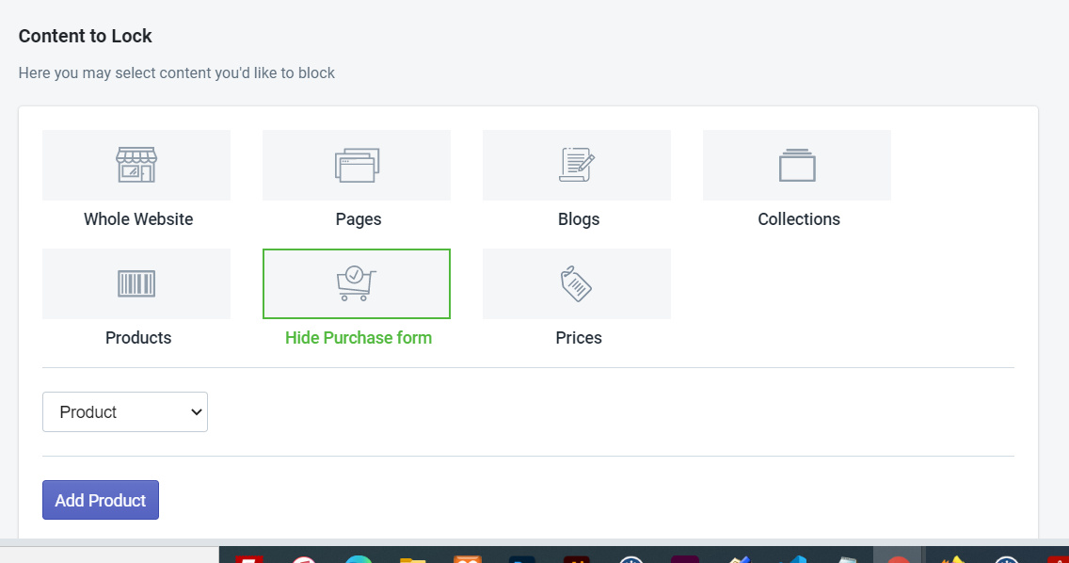Select the Blogs notepad icon tile
This screenshot has height=563, width=1069.
point(577,165)
